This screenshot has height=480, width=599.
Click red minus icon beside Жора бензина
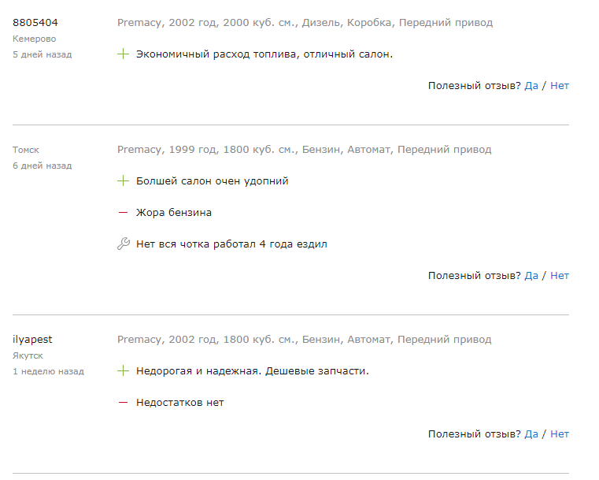123,212
